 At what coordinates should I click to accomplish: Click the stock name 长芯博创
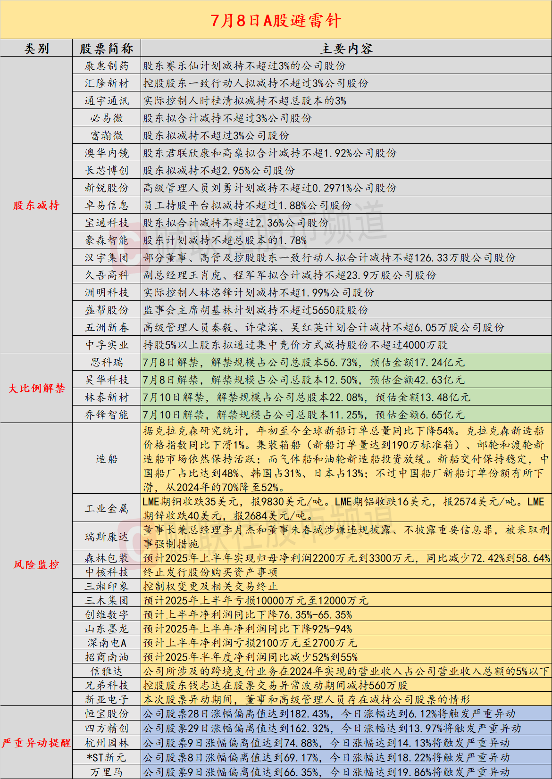click(x=107, y=171)
